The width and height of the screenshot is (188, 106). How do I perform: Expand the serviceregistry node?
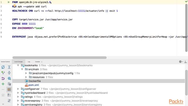tap(18, 105)
